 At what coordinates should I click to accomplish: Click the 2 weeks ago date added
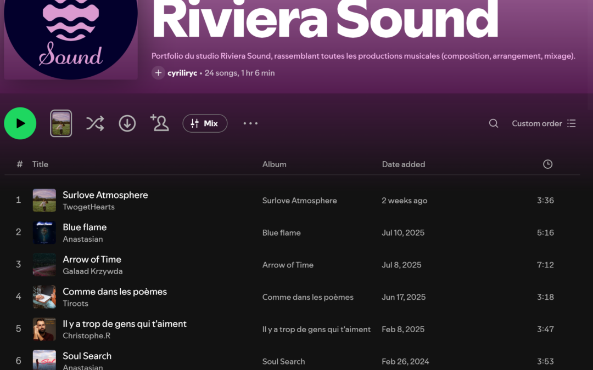pos(404,201)
